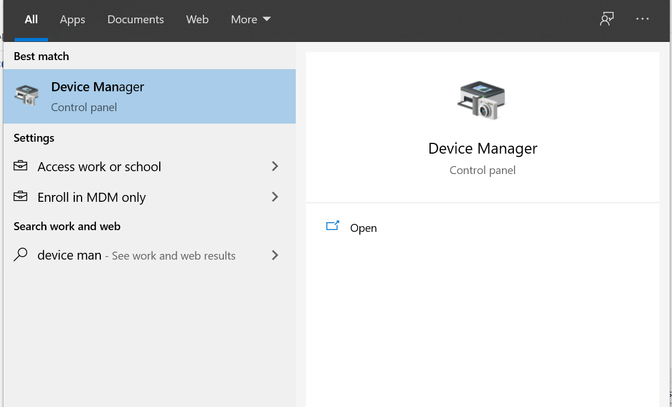Open the More filter dropdown

[250, 19]
